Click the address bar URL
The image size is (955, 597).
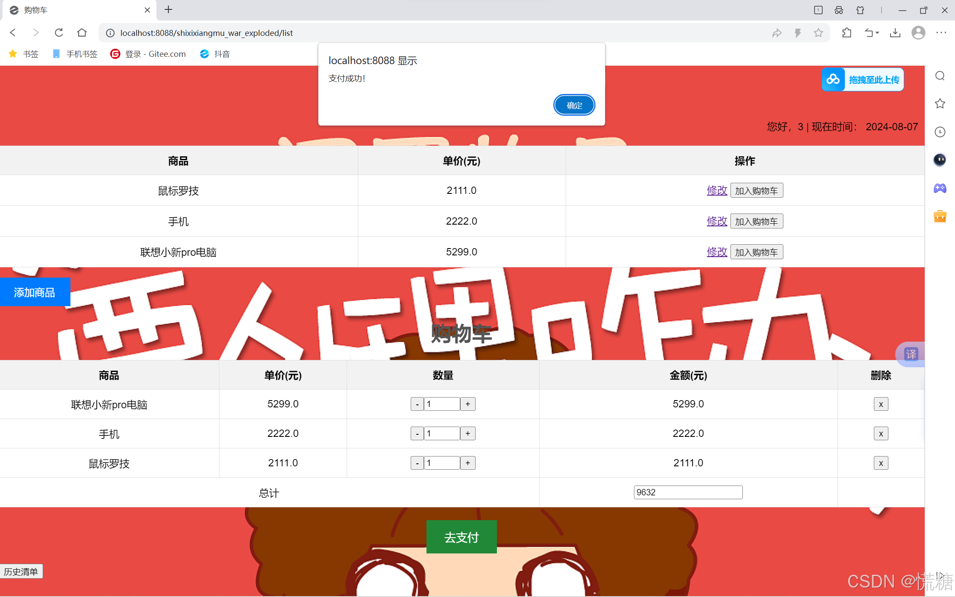207,33
